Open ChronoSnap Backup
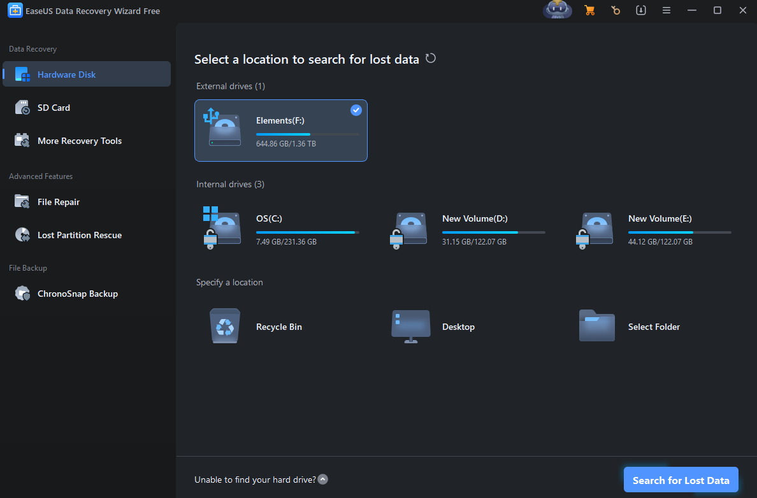The height and width of the screenshot is (498, 757). [78, 293]
